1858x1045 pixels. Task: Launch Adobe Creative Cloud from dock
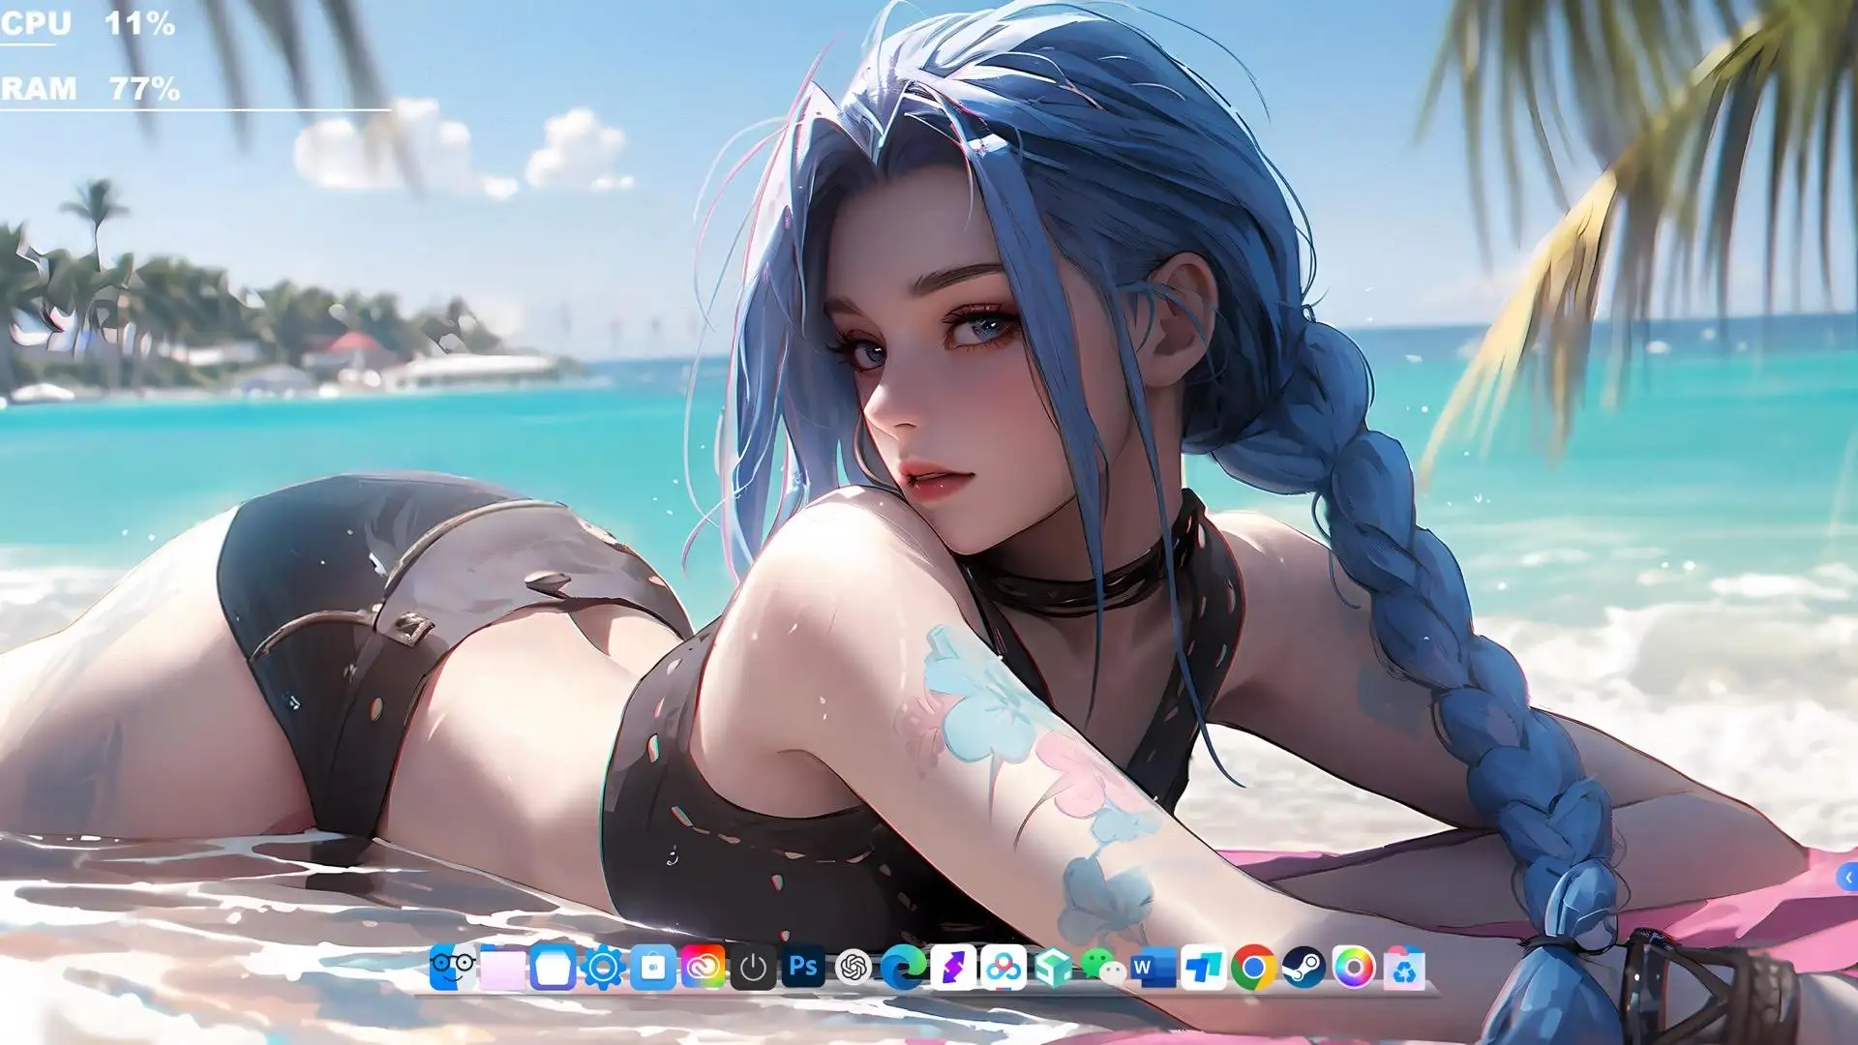(x=704, y=967)
